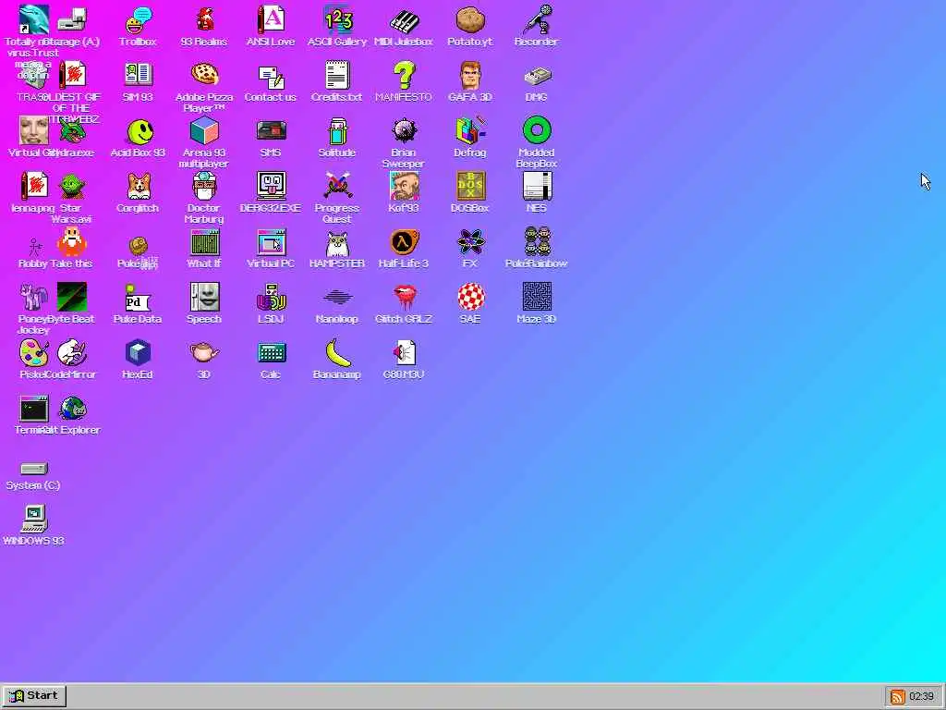This screenshot has width=946, height=710.
Task: Launch the Acid Box 93 smiley icon
Action: 140,131
